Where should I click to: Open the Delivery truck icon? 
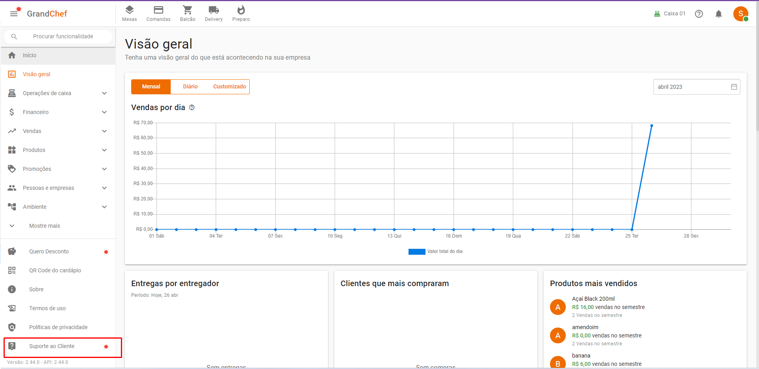click(214, 10)
